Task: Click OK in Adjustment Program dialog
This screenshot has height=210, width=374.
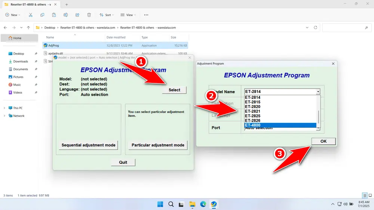Action: click(x=324, y=141)
